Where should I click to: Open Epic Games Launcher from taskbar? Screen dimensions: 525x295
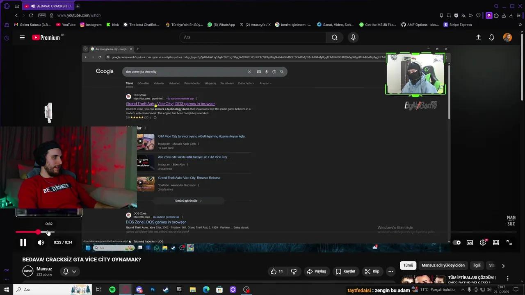[x=179, y=290]
